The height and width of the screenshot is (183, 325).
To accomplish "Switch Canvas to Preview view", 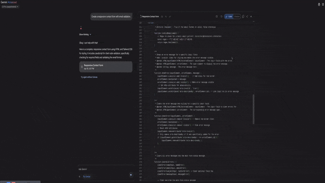I will point(237,16).
